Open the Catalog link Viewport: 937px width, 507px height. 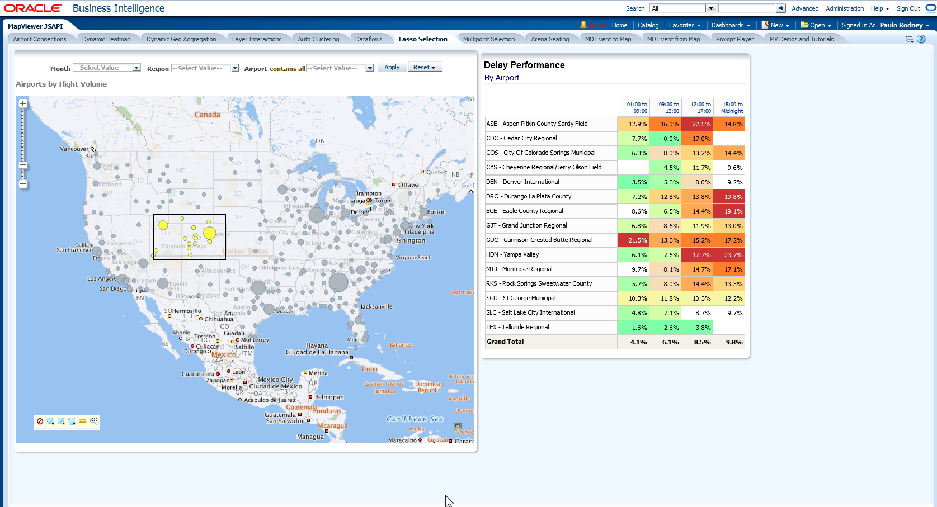click(648, 25)
